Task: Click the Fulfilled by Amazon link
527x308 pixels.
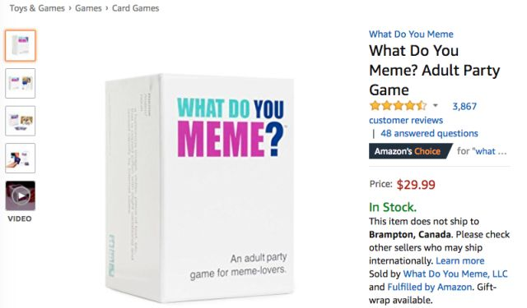Action: point(430,287)
